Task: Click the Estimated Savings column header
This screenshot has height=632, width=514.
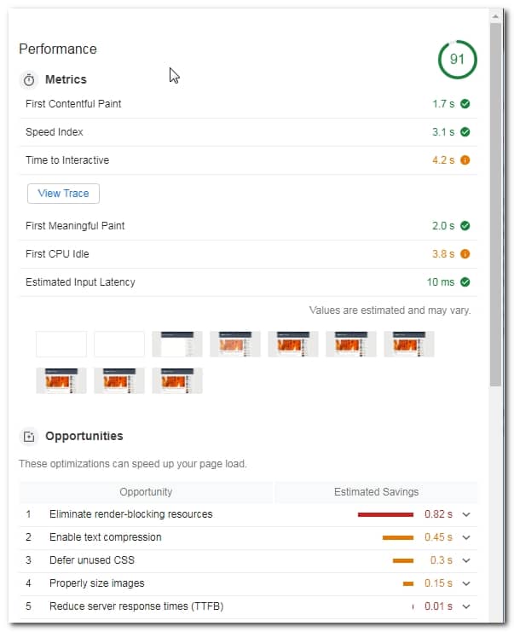Action: 376,492
